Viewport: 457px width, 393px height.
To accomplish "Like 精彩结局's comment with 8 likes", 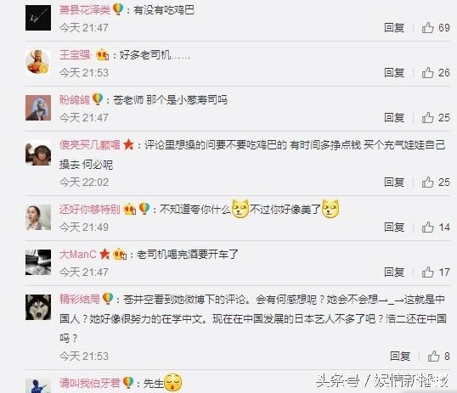I will coord(433,356).
